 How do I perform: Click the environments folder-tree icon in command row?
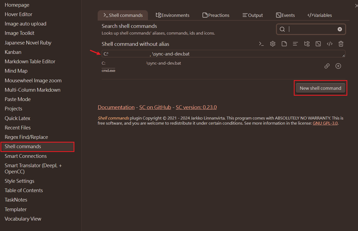tap(307, 44)
